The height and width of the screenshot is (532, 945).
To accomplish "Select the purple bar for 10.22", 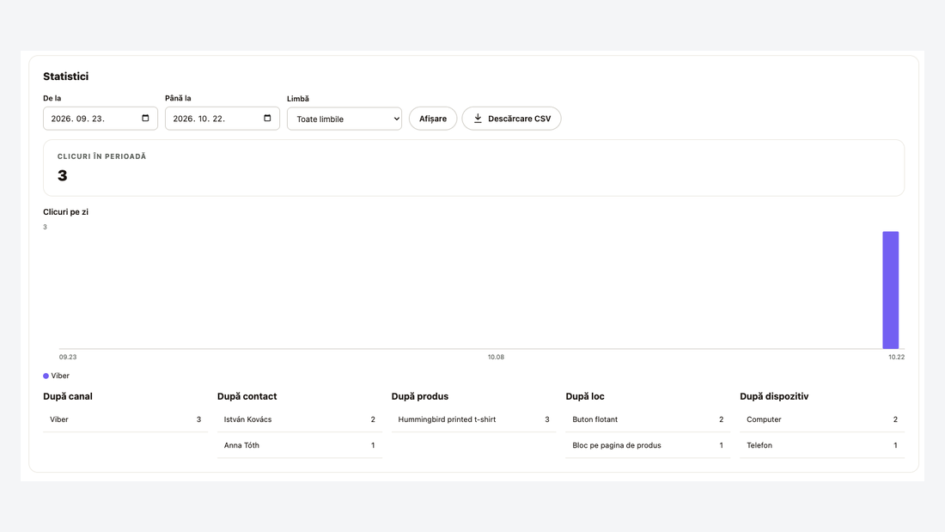I will 890,290.
